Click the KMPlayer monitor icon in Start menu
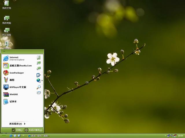This screenshot has width=185, height=138. click(6, 87)
